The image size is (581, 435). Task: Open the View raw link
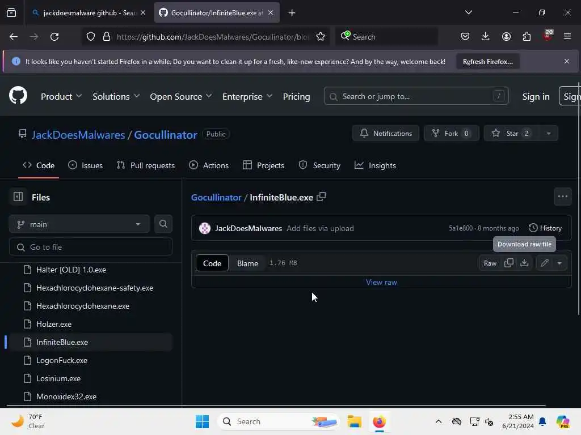381,282
